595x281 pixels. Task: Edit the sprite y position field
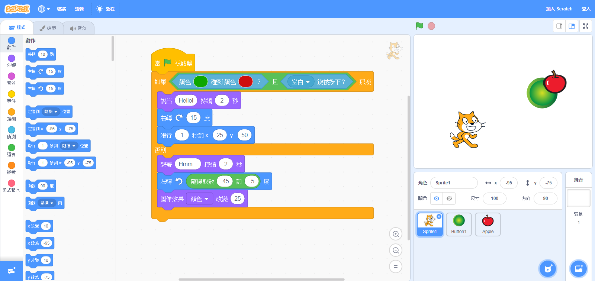click(x=549, y=183)
